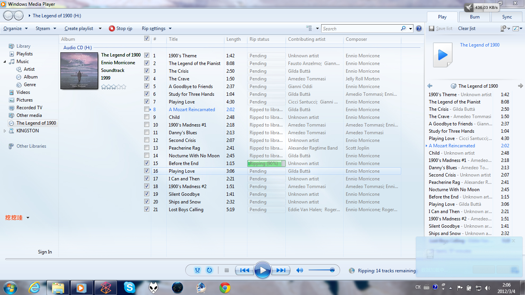Open the Stream dropdown menu
This screenshot has width=525, height=295.
tap(46, 28)
